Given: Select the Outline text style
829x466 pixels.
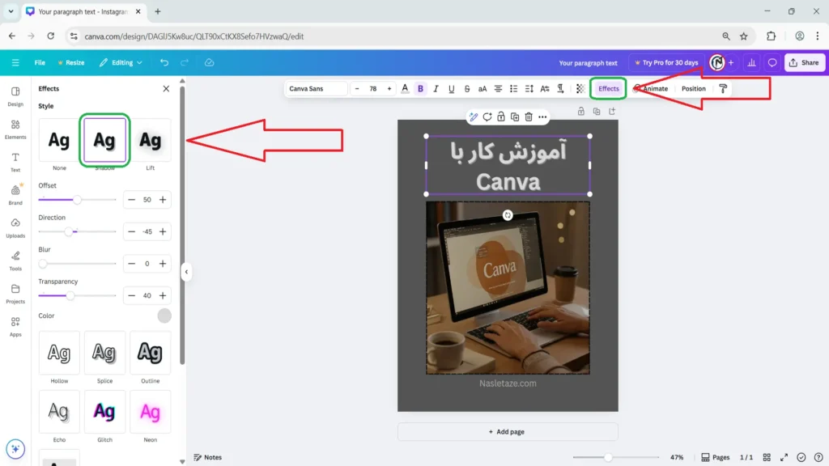Looking at the screenshot, I should [150, 353].
